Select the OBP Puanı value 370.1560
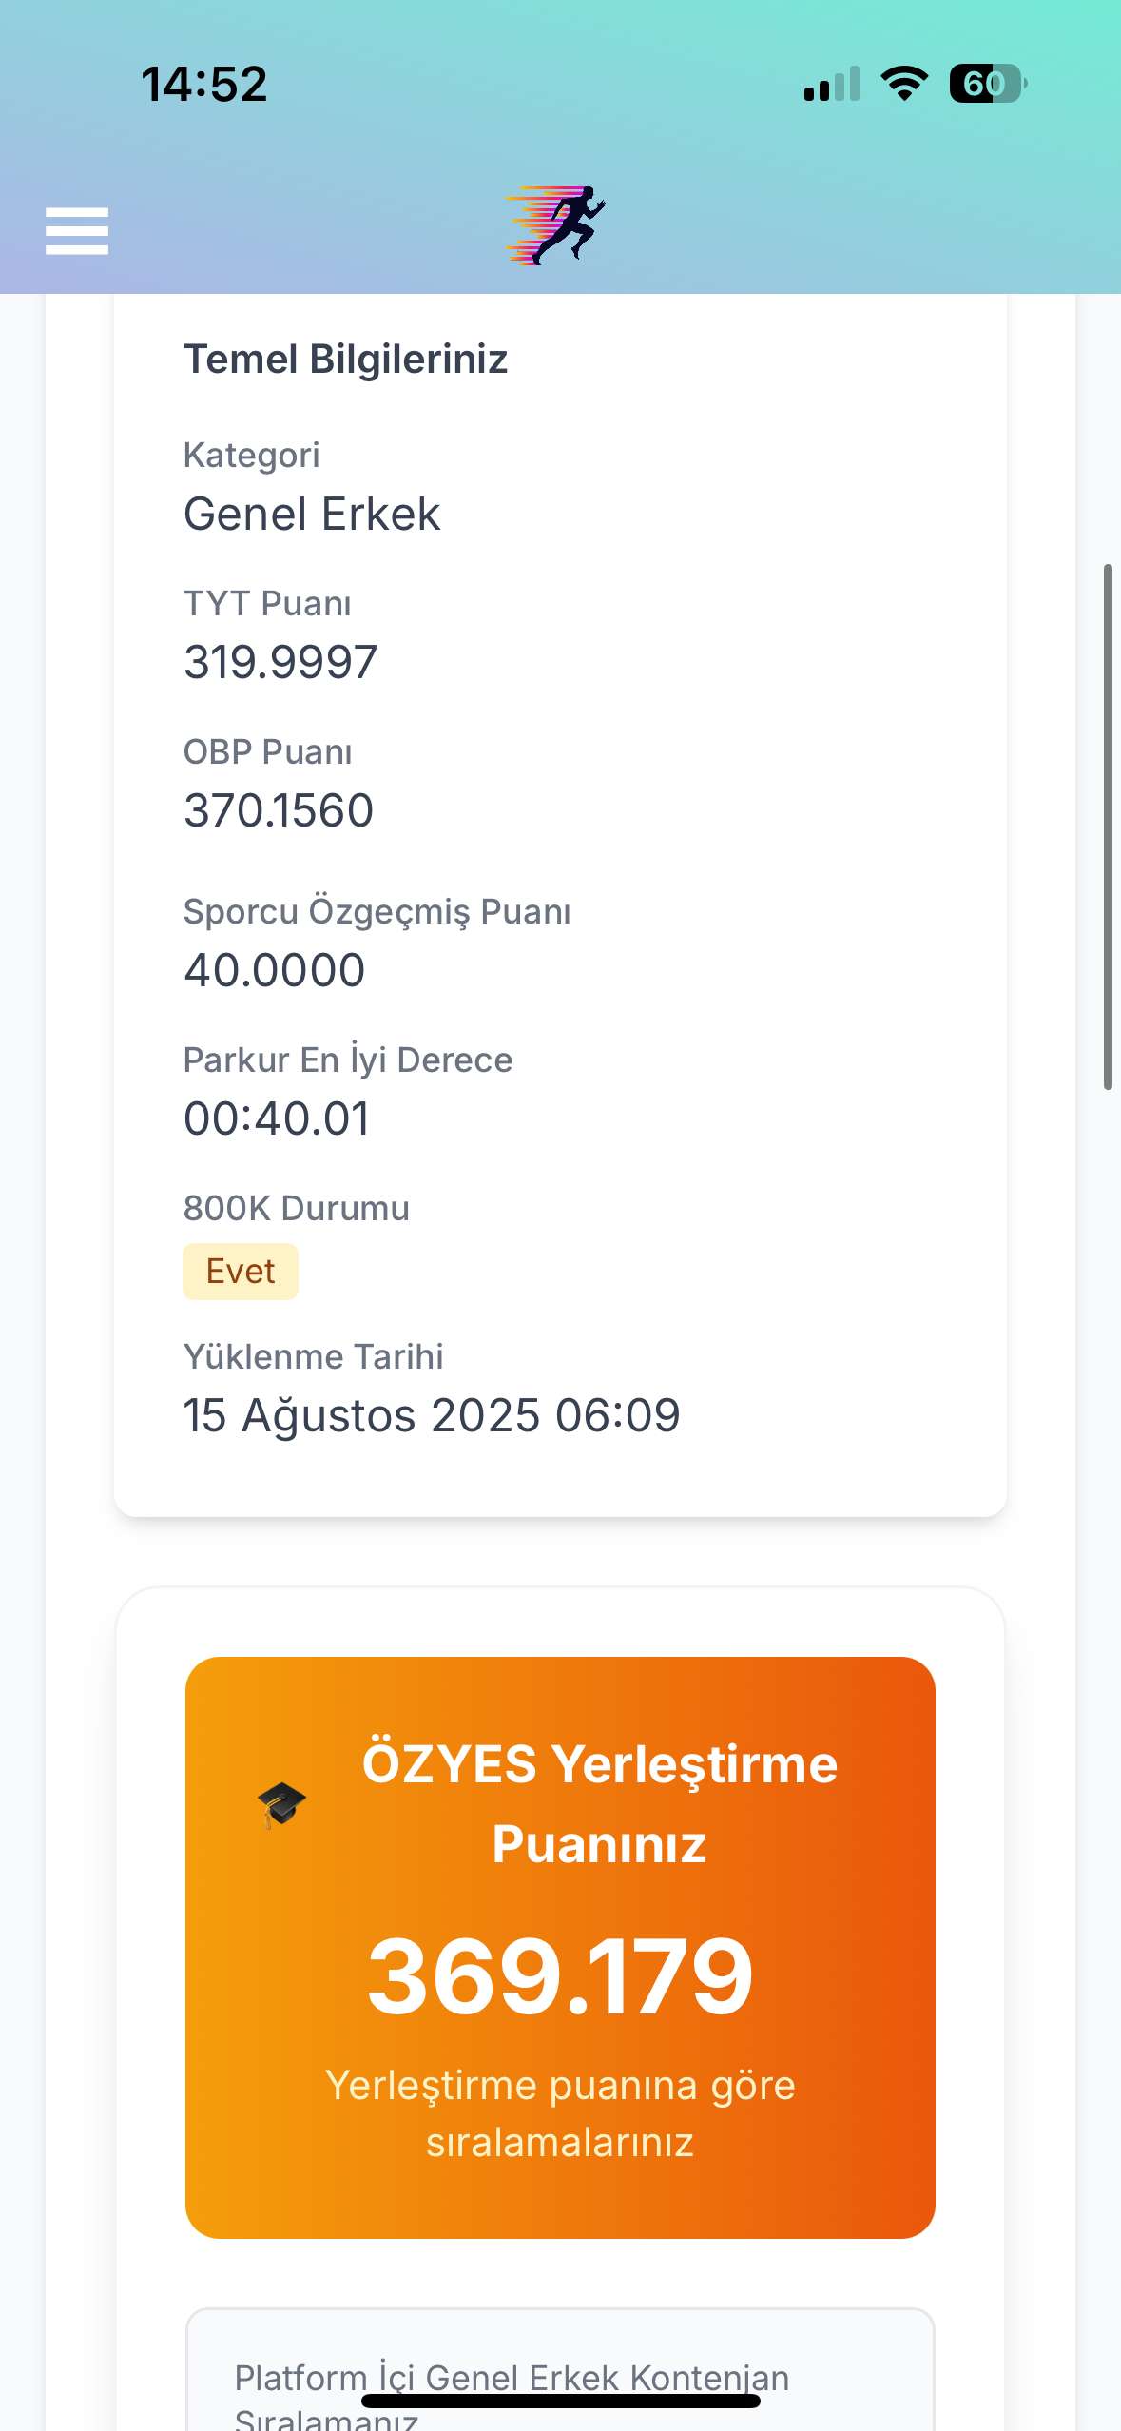This screenshot has width=1121, height=2431. point(279,810)
